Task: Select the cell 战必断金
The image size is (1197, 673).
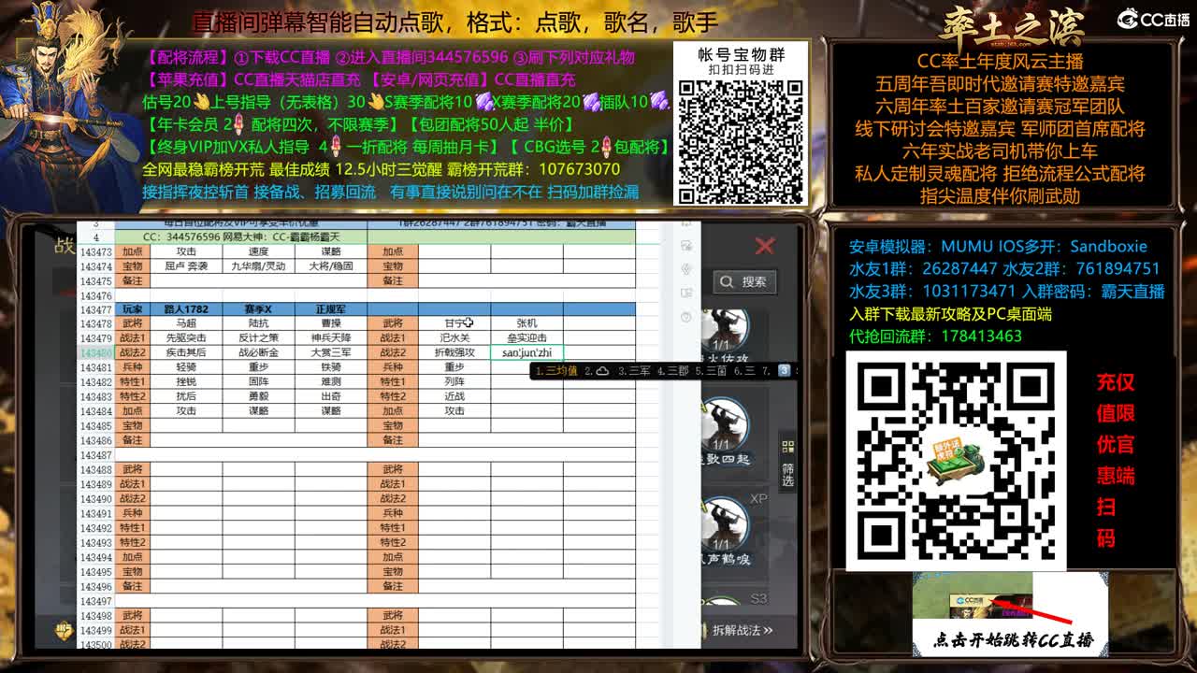Action: [258, 352]
